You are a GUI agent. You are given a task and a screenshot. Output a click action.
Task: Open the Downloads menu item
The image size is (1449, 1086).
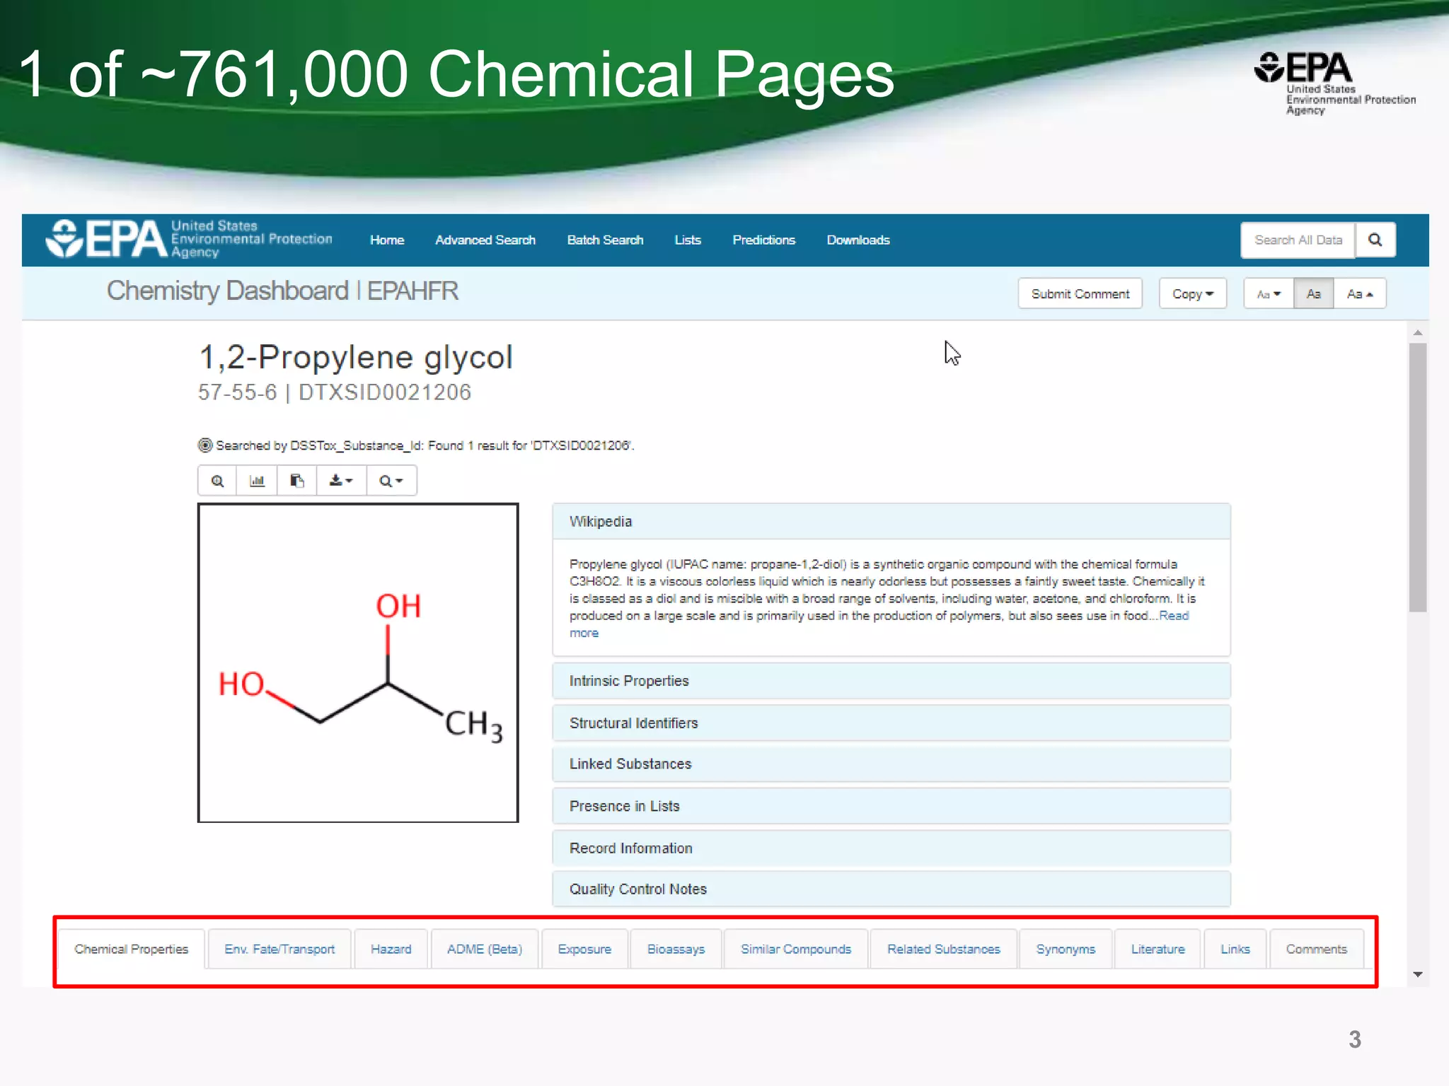[x=858, y=240]
